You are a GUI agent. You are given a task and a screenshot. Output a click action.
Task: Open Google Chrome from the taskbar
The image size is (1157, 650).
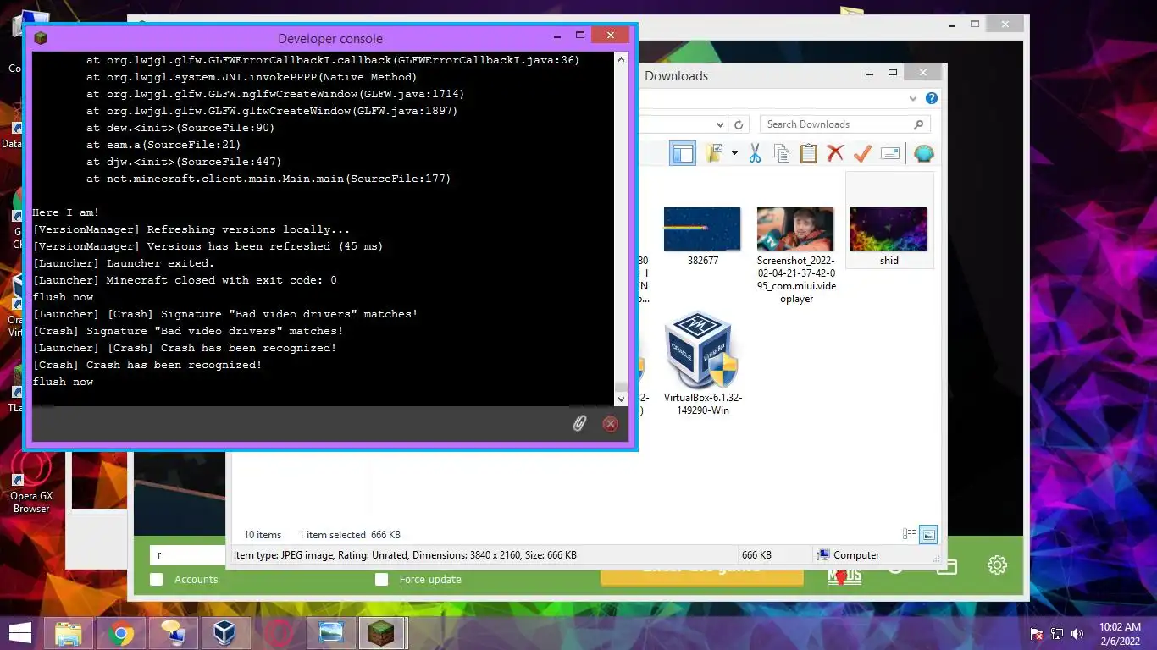(121, 633)
